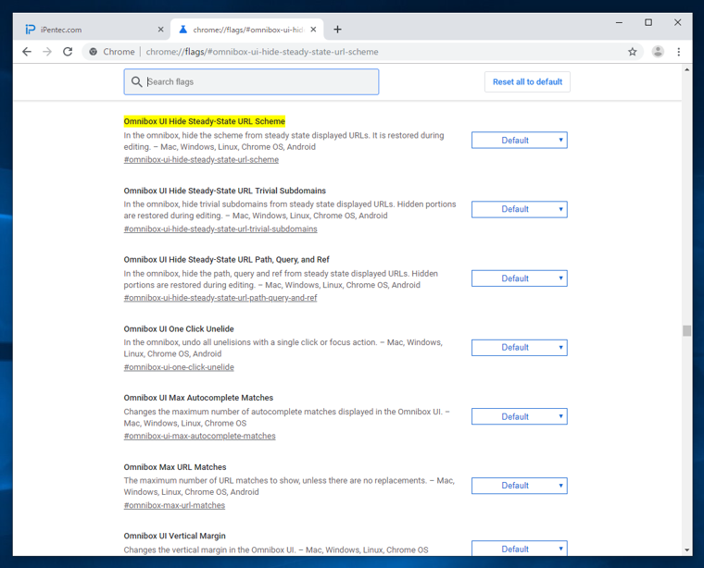Screen dimensions: 704x568
Task: Open the Chrome profile avatar menu
Action: 658,52
